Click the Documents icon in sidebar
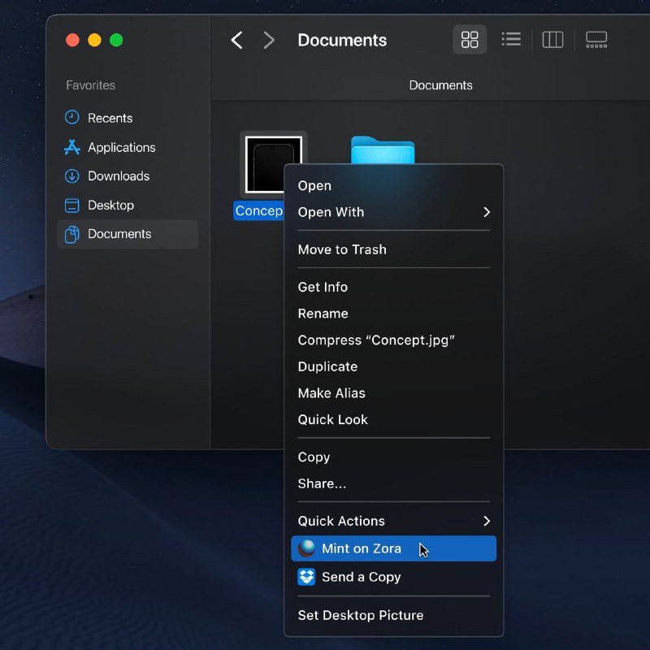 (x=71, y=234)
